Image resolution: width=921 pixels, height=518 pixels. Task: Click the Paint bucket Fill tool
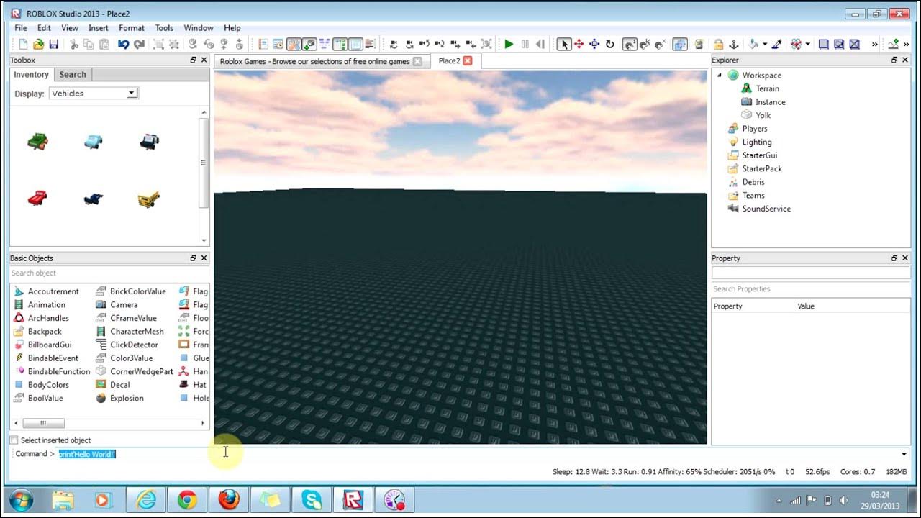click(x=753, y=44)
